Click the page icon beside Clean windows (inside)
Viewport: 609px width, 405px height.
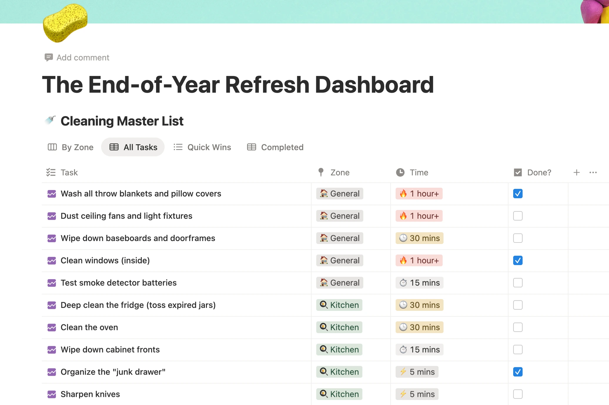click(52, 260)
